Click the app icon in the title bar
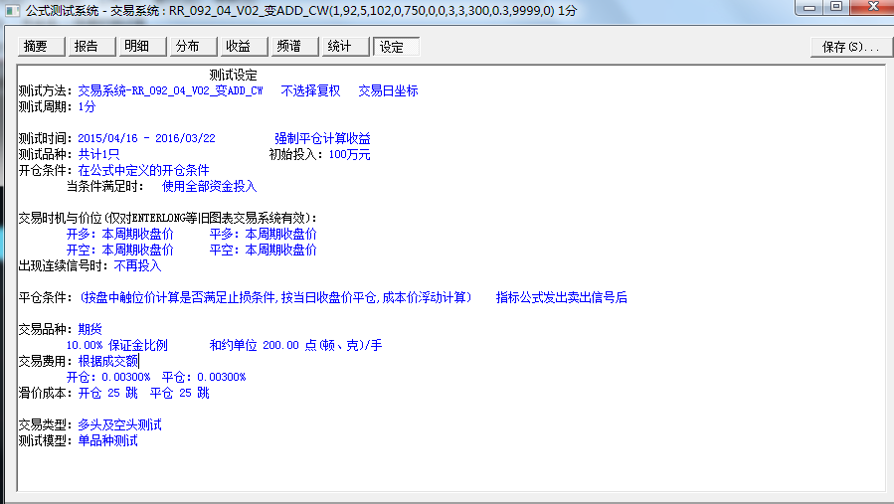Viewport: 894px width, 504px height. tap(12, 9)
